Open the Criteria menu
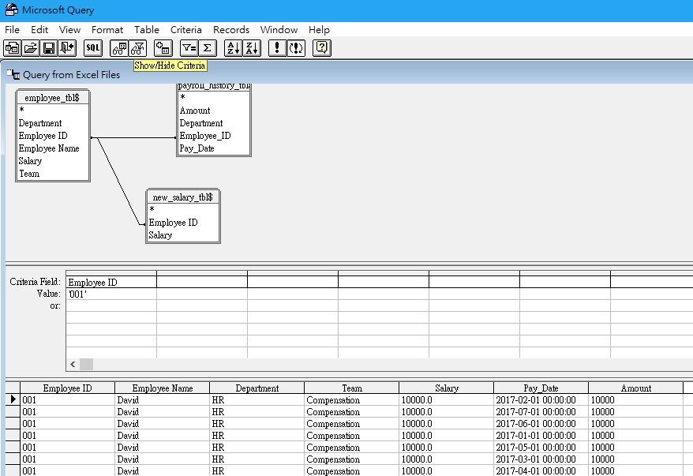 (186, 29)
